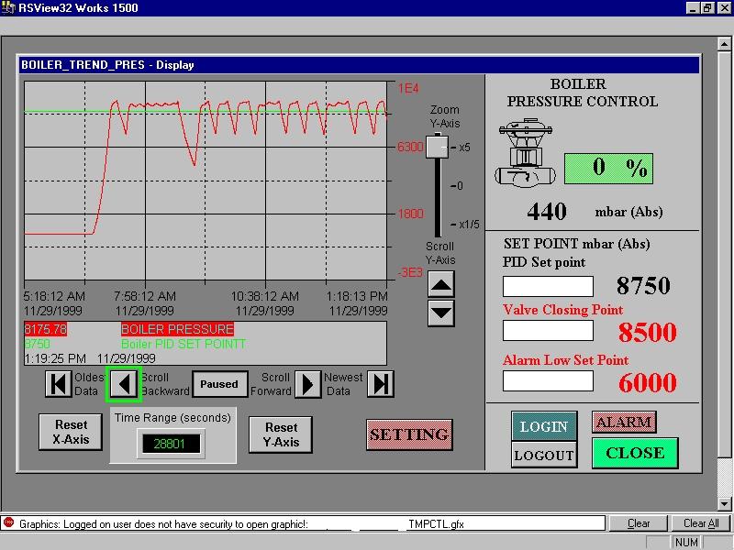Click the RSView32 application icon in the title bar

tap(8, 7)
